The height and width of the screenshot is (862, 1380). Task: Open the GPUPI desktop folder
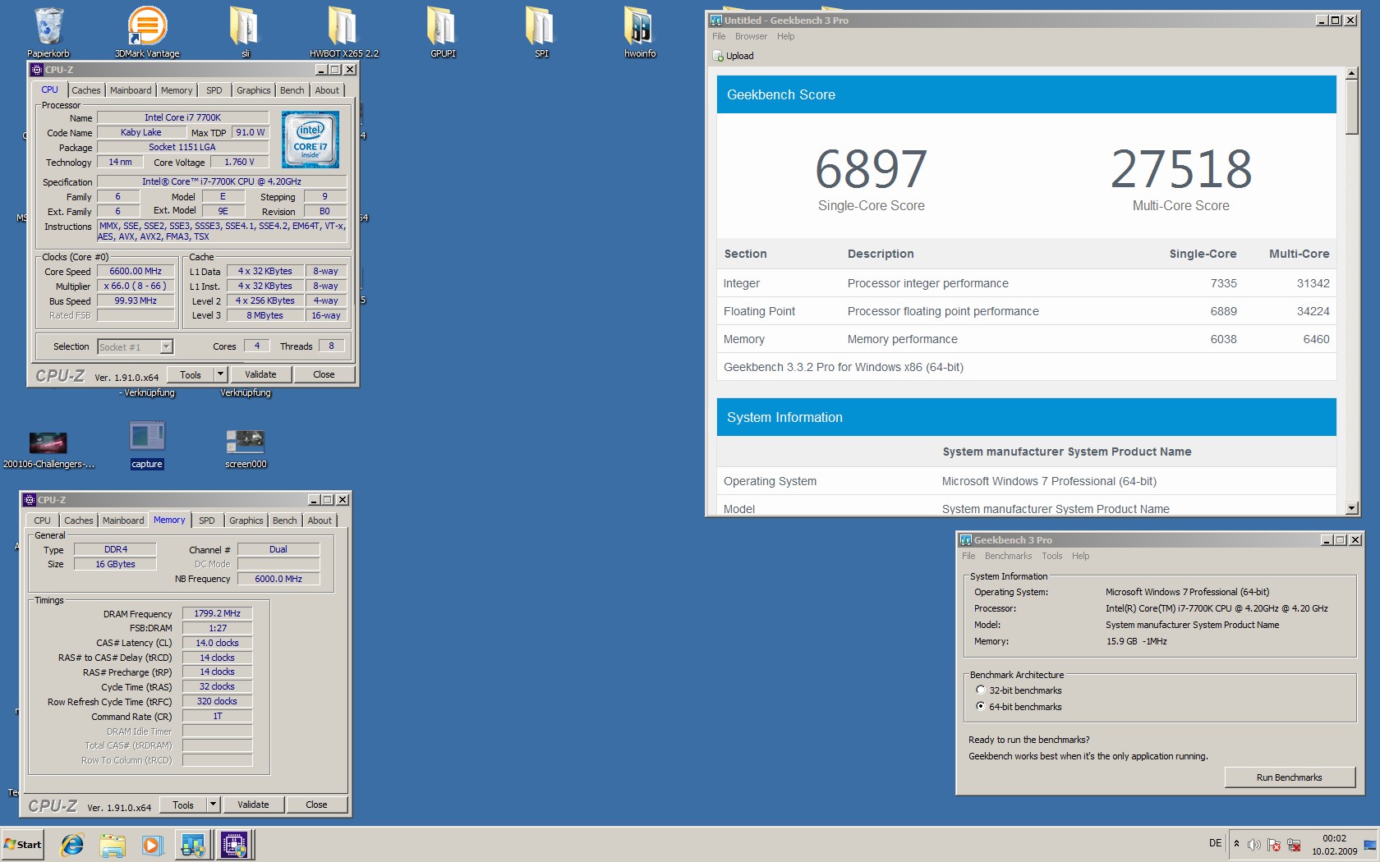(x=443, y=33)
